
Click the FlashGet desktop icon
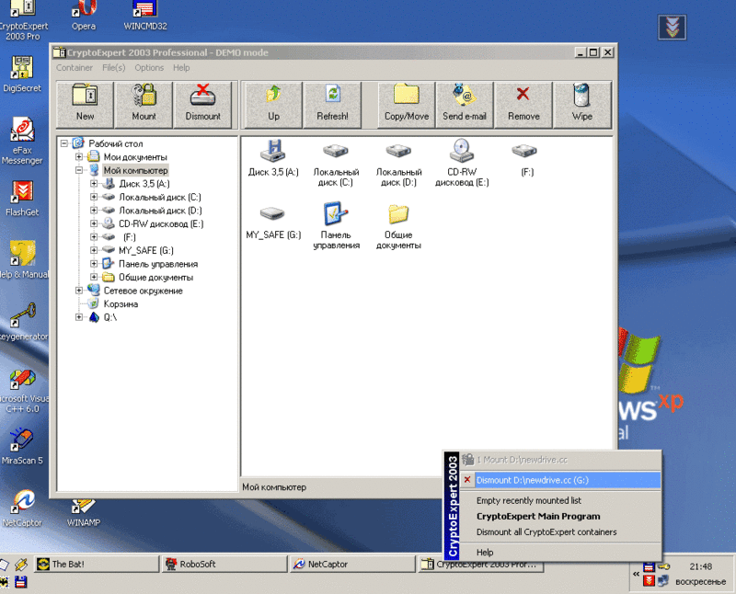point(21,199)
